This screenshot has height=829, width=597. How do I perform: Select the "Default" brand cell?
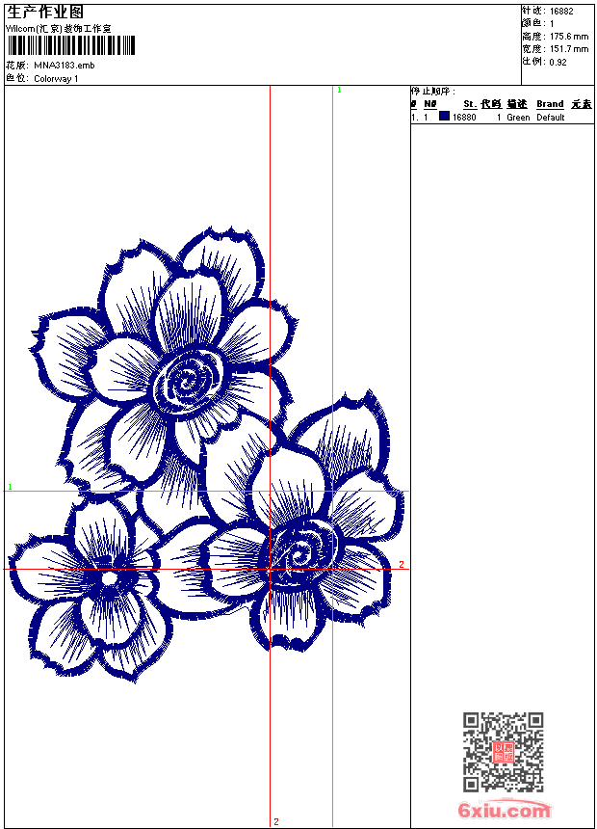pos(551,118)
